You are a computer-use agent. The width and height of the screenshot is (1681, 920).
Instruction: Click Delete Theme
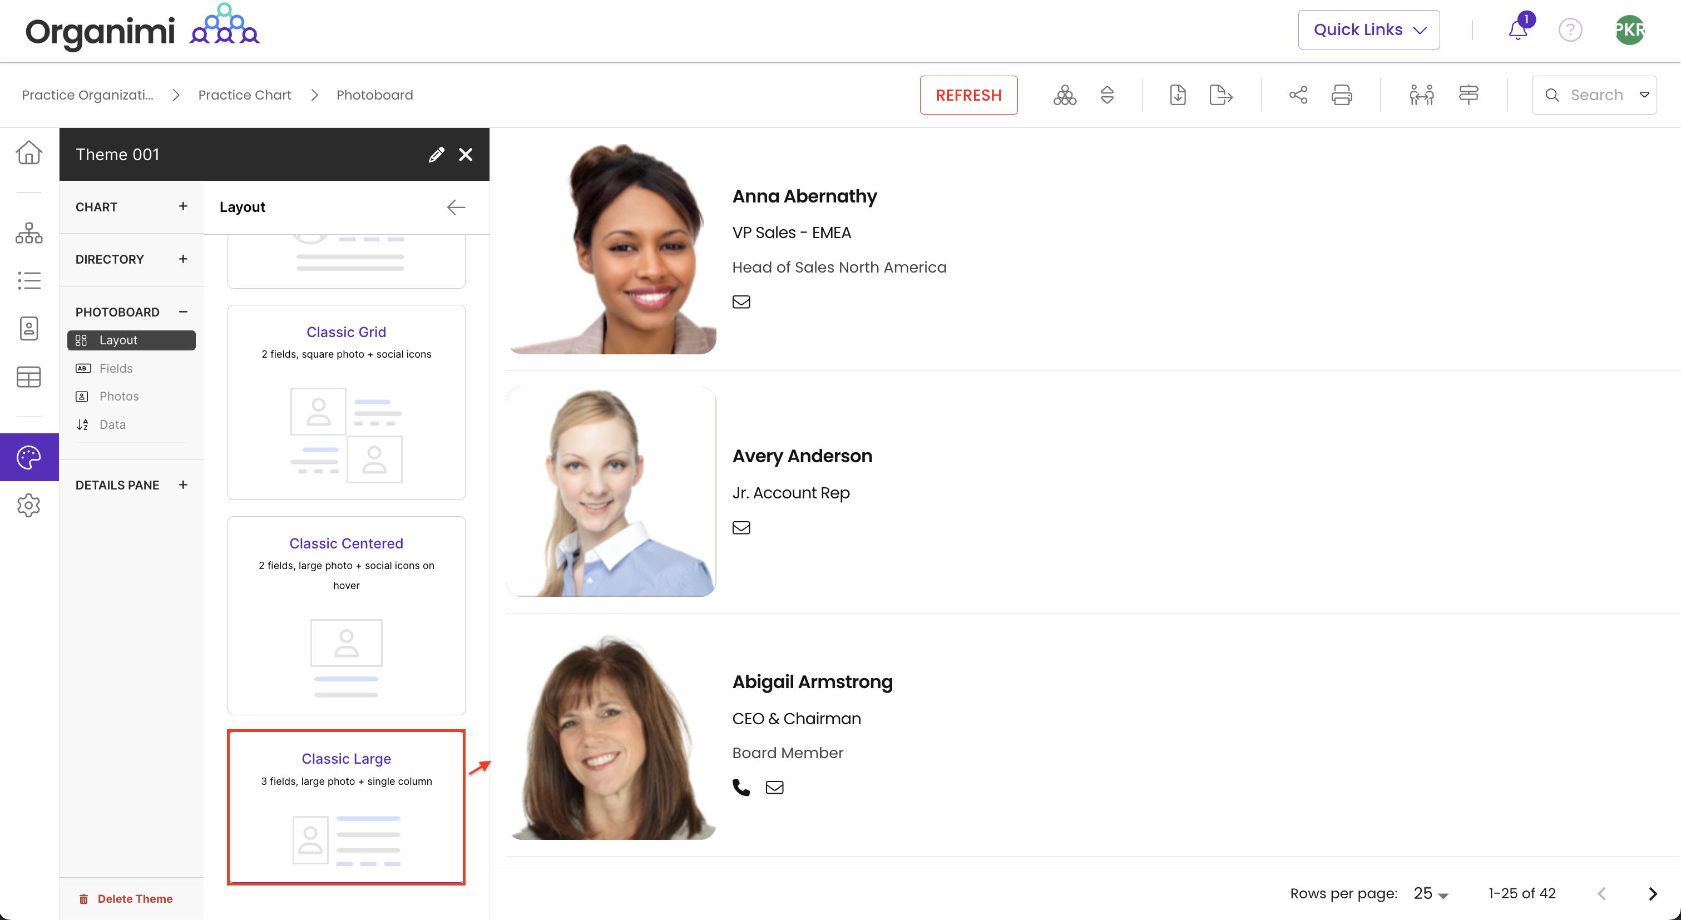126,898
